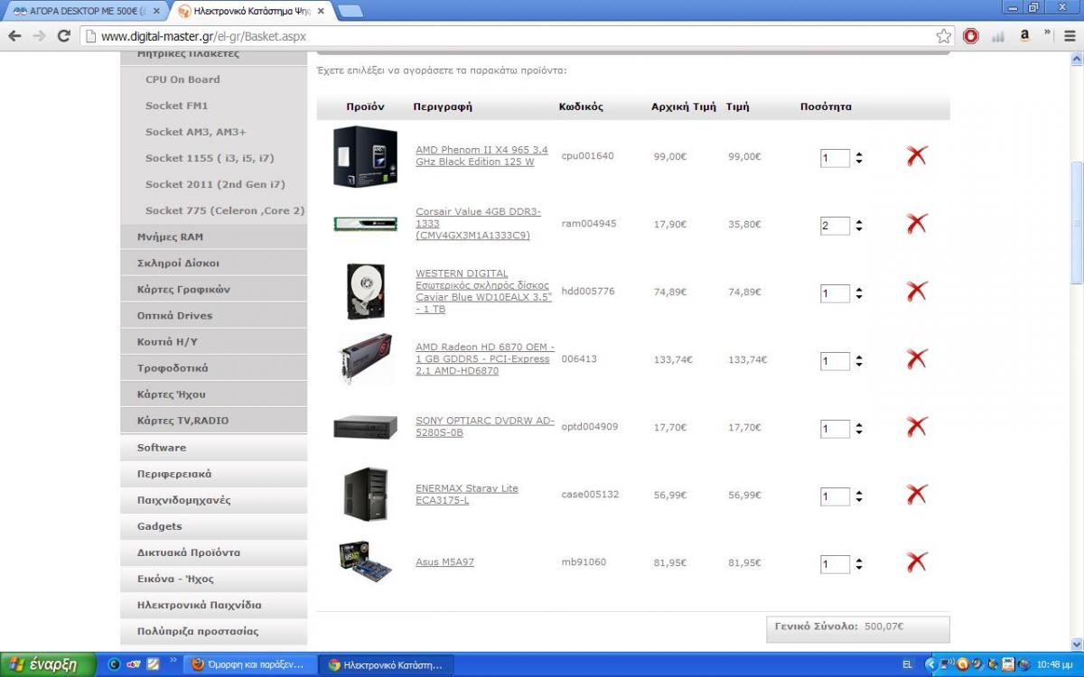Click quantity field for Corsair RAM
Image resolution: width=1084 pixels, height=677 pixels.
(835, 227)
